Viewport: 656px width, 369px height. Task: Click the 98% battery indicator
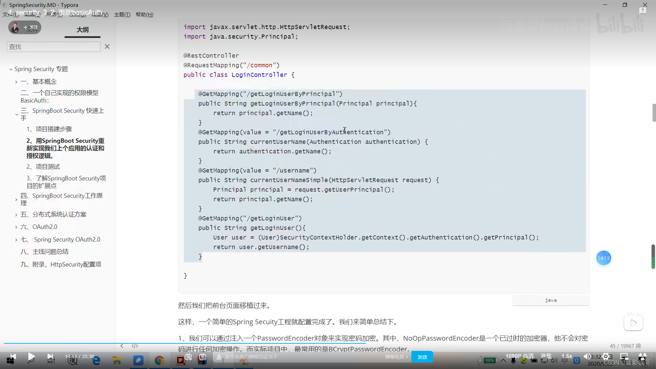tap(490, 361)
